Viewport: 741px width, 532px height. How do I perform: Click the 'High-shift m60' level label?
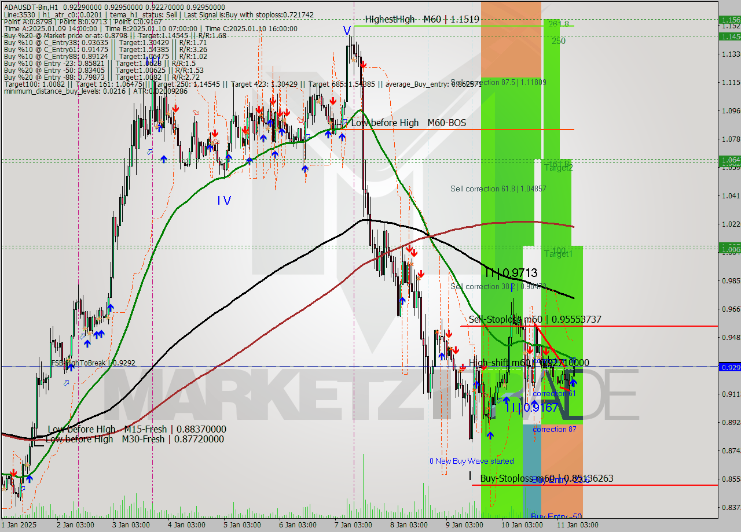(x=529, y=363)
